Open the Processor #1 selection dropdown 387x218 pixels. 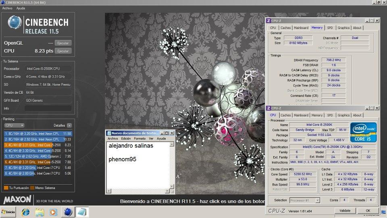coord(305,200)
